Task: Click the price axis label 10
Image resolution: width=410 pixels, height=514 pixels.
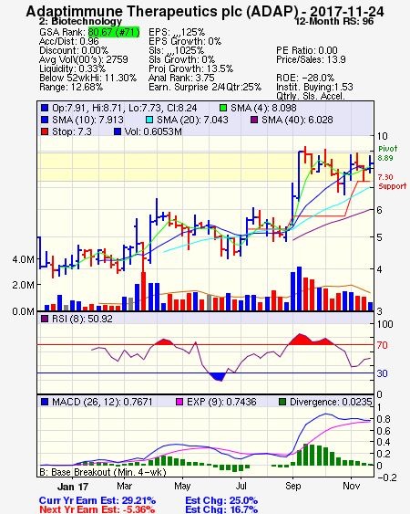Action: coord(382,136)
